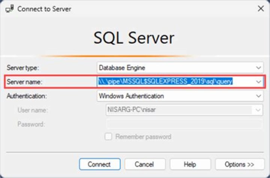Expand the Authentication dropdown arrow
The image size is (270, 178).
tap(258, 96)
